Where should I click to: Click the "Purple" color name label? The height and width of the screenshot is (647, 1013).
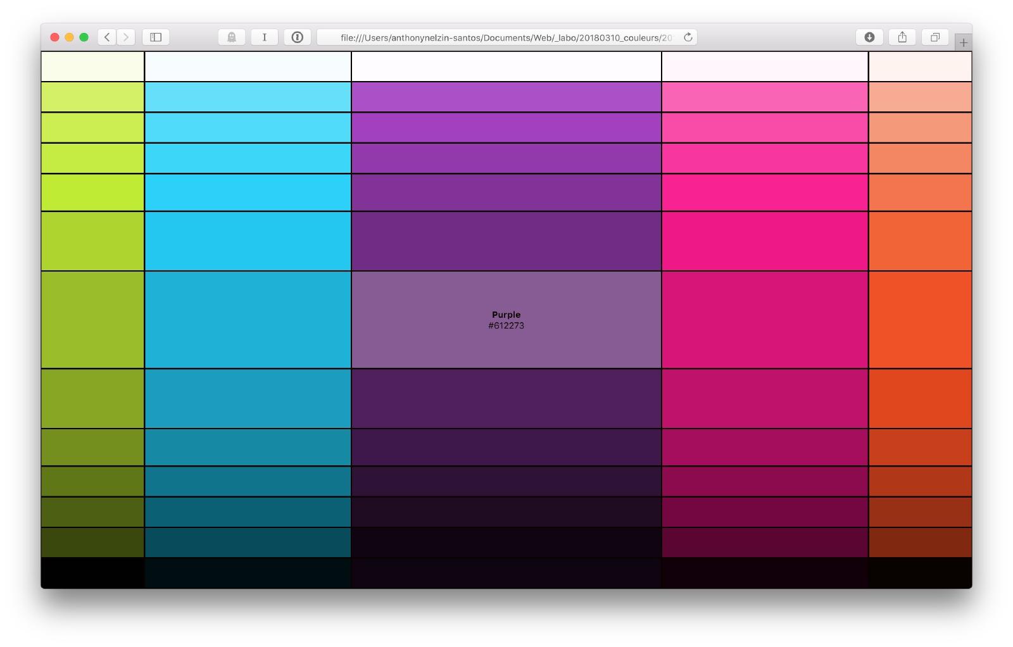tap(506, 315)
